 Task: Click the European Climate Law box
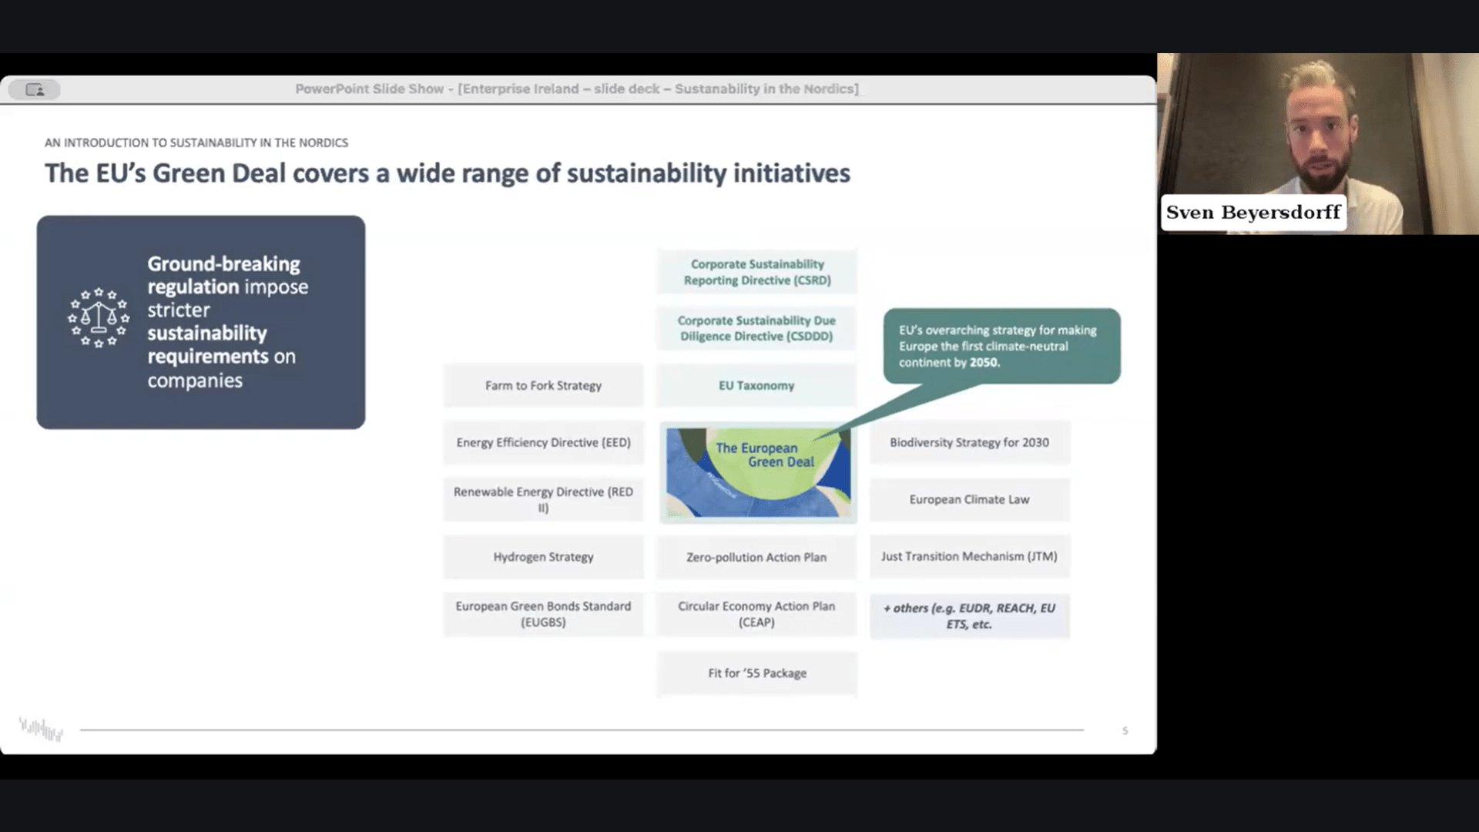click(x=969, y=498)
